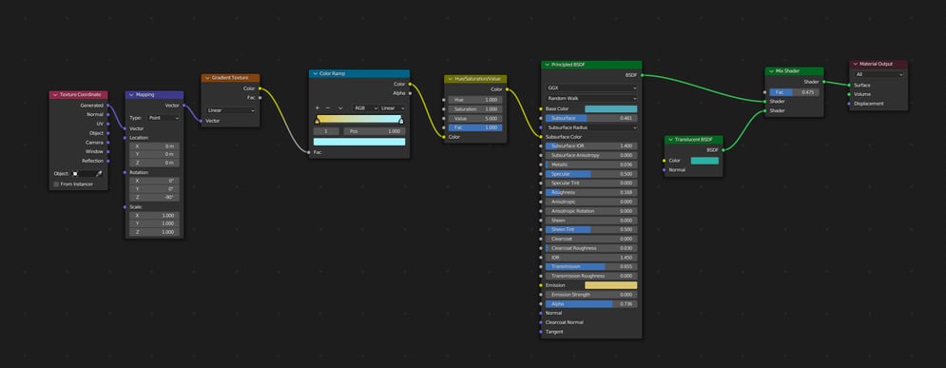This screenshot has width=946, height=368.
Task: Open Gradient Texture Linear type dropdown
Action: click(x=230, y=110)
